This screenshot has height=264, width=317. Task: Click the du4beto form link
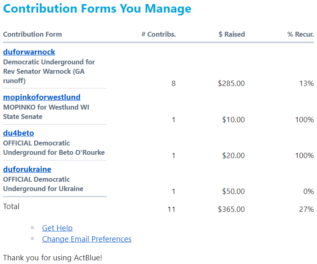pyautogui.click(x=18, y=133)
